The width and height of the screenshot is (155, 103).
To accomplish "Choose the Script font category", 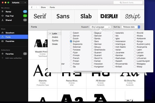I will click(133, 16).
